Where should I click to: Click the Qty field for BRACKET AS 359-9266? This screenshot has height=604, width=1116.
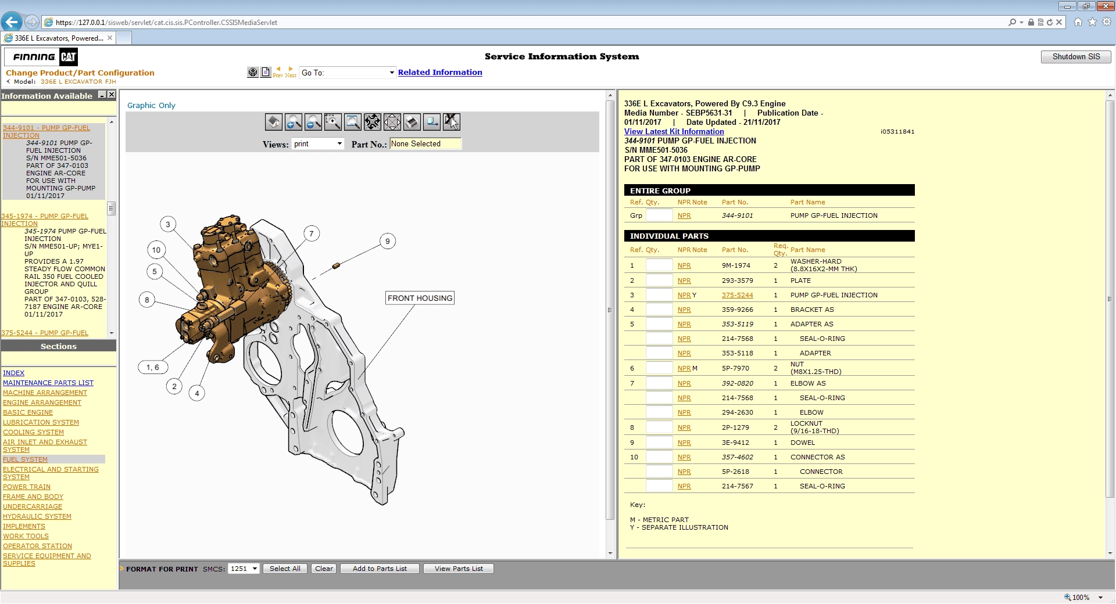(x=659, y=310)
